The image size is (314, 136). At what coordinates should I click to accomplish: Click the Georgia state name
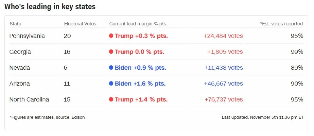click(20, 52)
